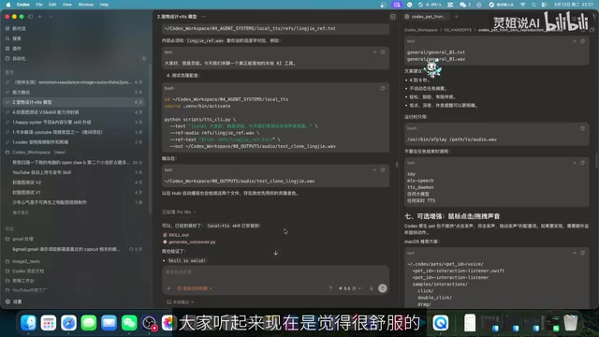The width and height of the screenshot is (599, 337).
Task: Copy the text block with the greeting sentence
Action: (x=383, y=52)
